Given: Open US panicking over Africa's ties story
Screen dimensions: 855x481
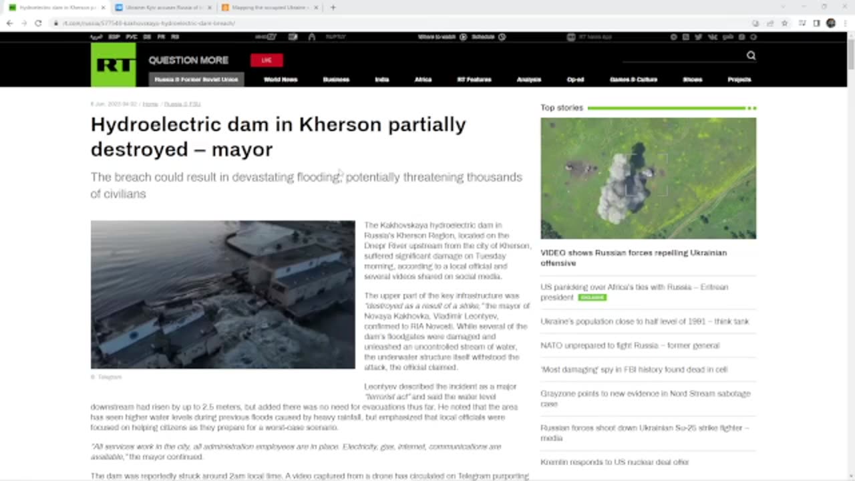Looking at the screenshot, I should point(634,292).
